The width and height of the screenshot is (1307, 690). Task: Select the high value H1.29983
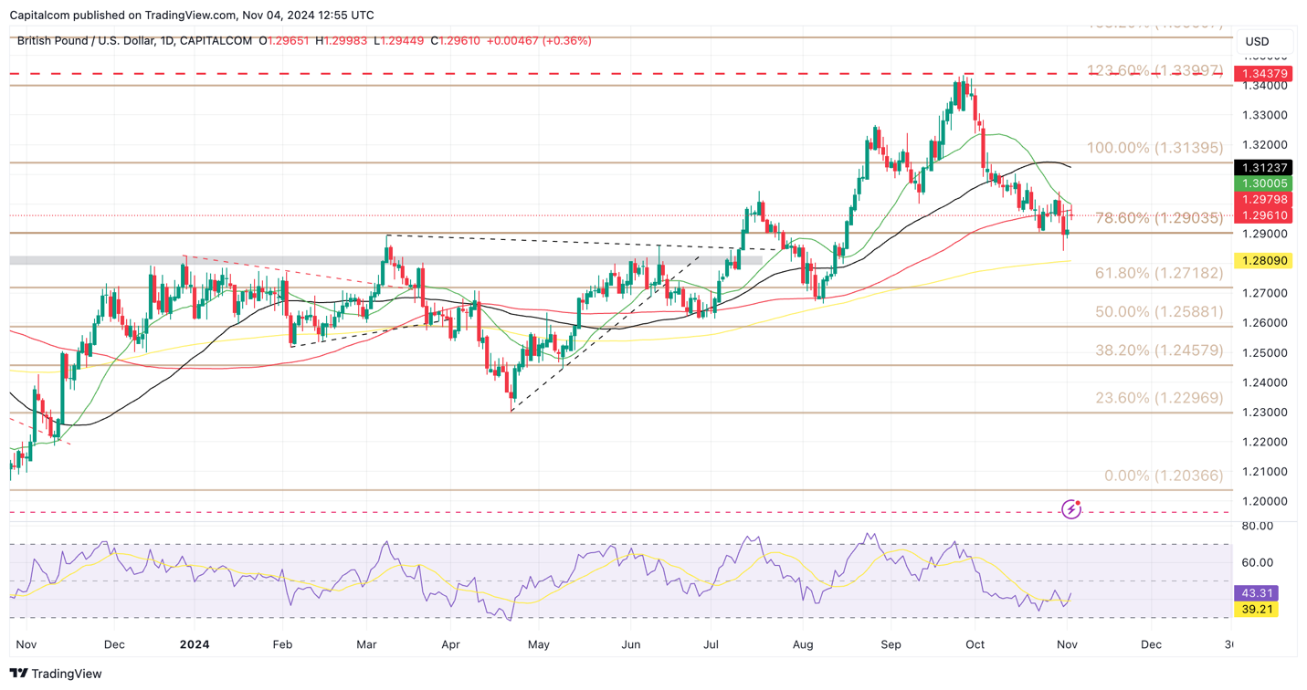click(x=342, y=41)
